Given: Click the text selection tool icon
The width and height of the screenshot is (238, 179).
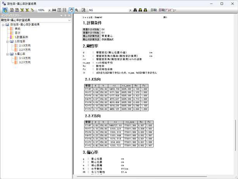Looking at the screenshot, I should (83, 10).
